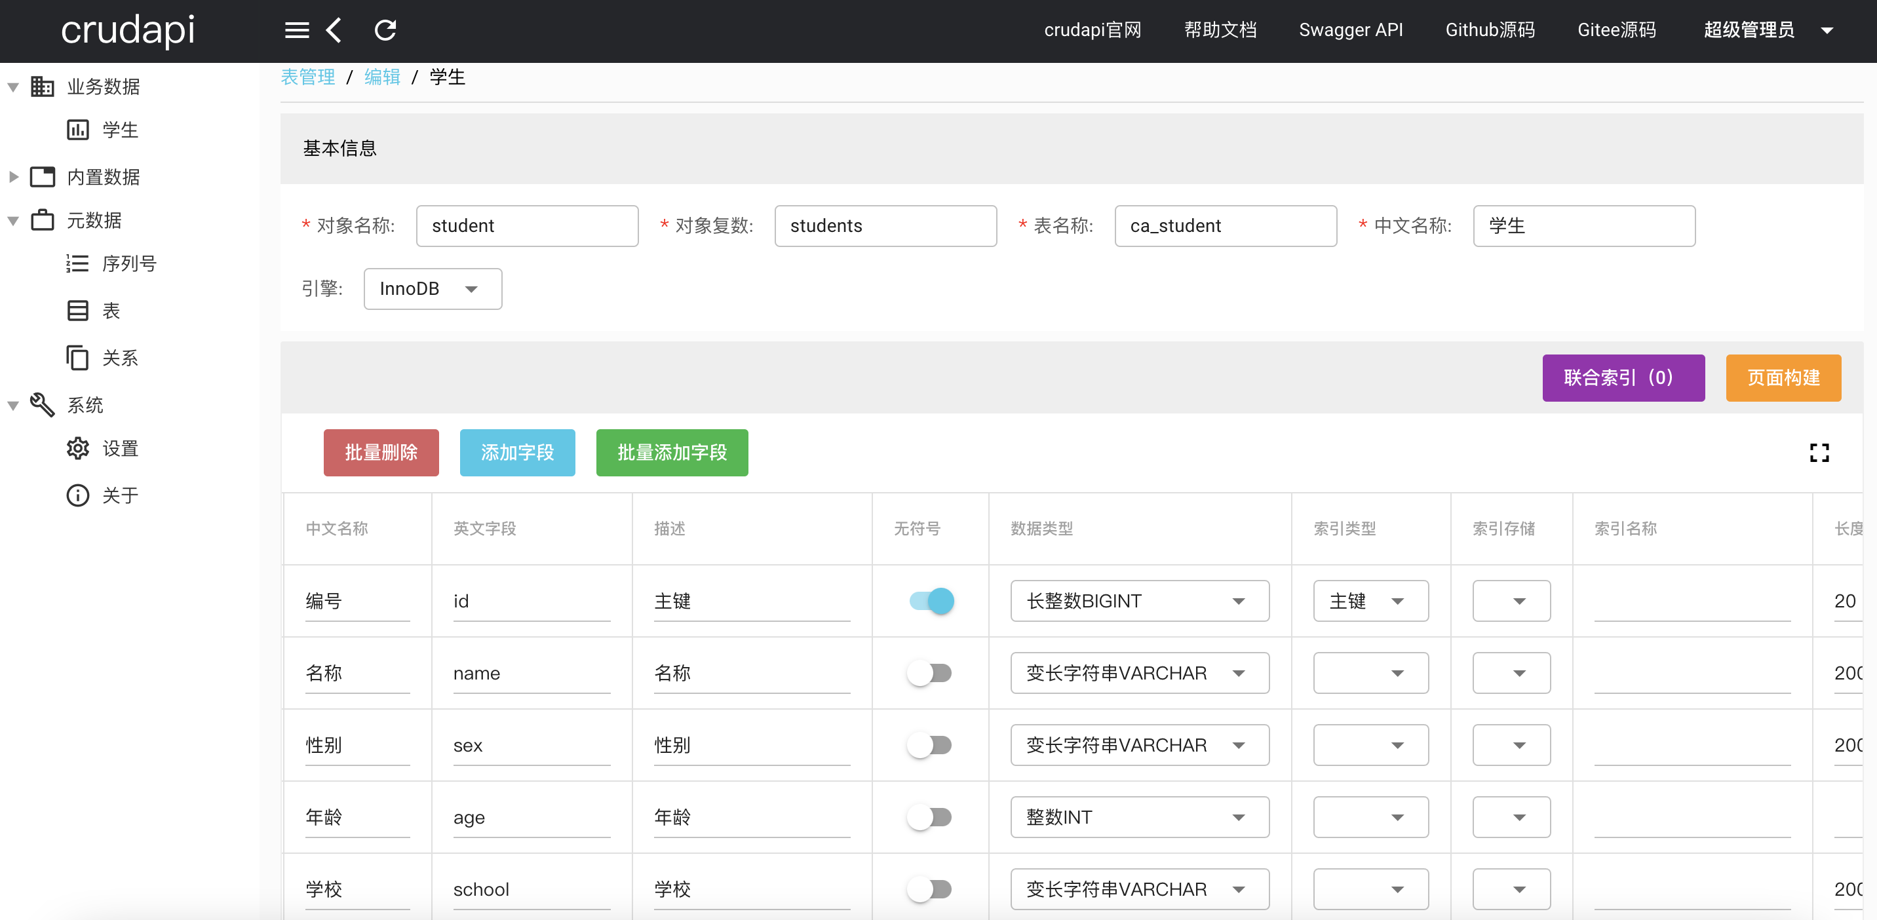Enable the unsigned toggle for the name row
This screenshot has height=920, width=1877.
point(930,673)
